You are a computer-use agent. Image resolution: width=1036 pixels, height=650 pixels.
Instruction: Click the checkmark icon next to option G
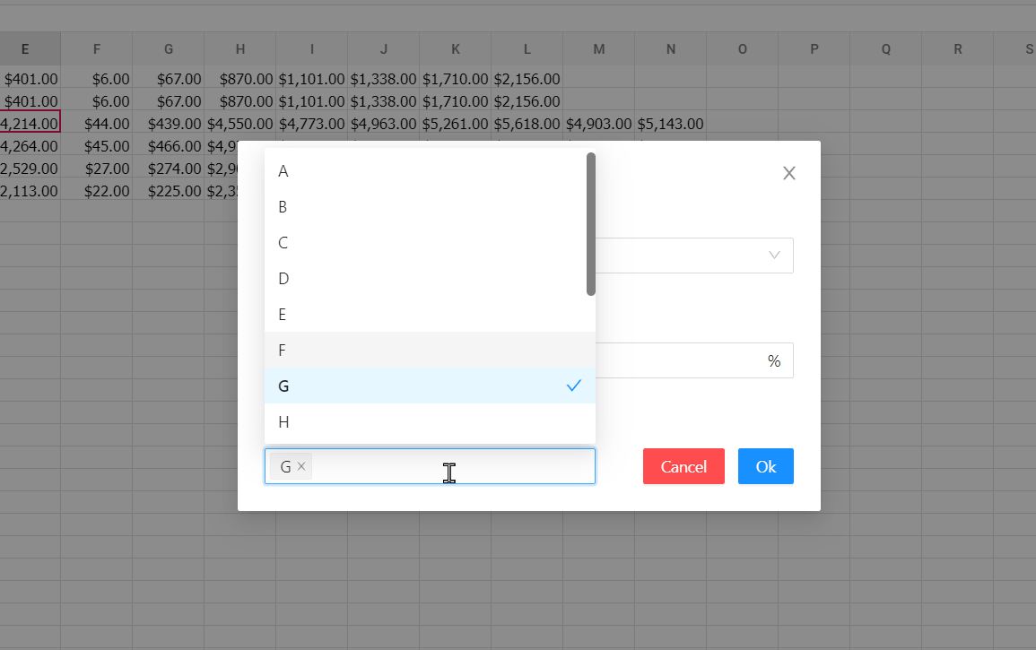pyautogui.click(x=573, y=386)
